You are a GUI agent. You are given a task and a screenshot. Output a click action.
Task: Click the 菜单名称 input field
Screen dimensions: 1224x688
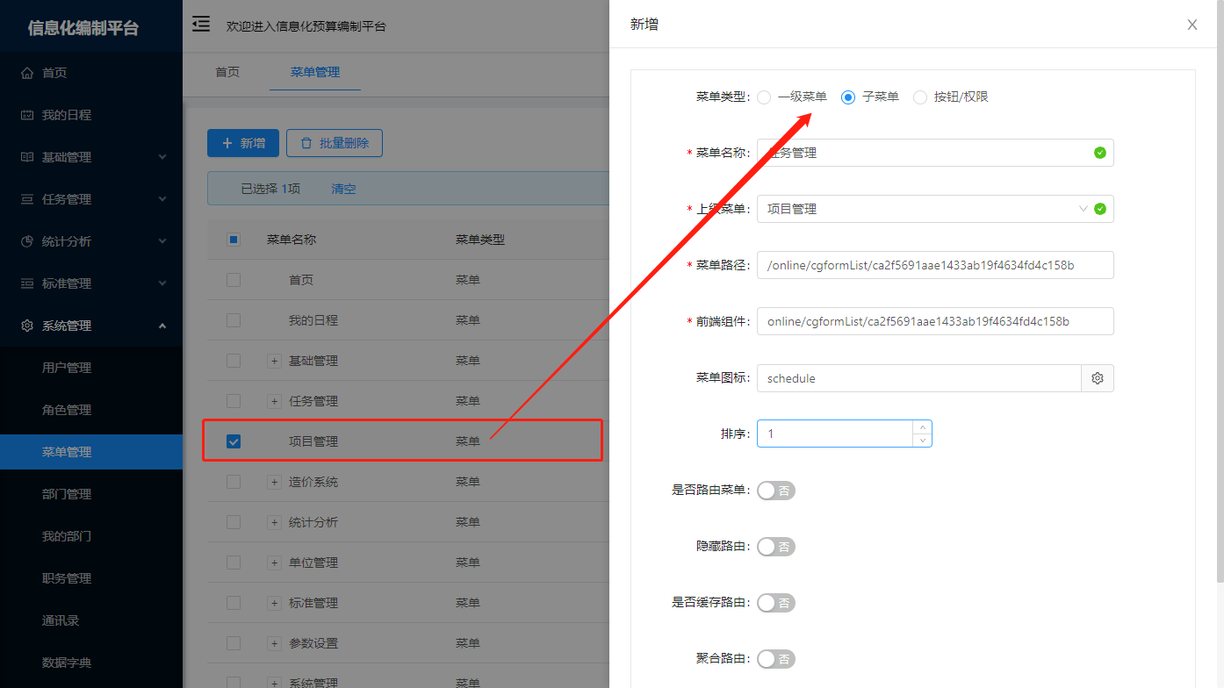point(935,153)
